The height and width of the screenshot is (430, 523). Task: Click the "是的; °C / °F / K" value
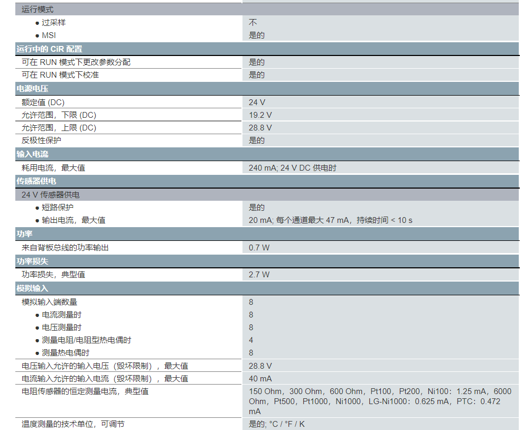(x=277, y=424)
